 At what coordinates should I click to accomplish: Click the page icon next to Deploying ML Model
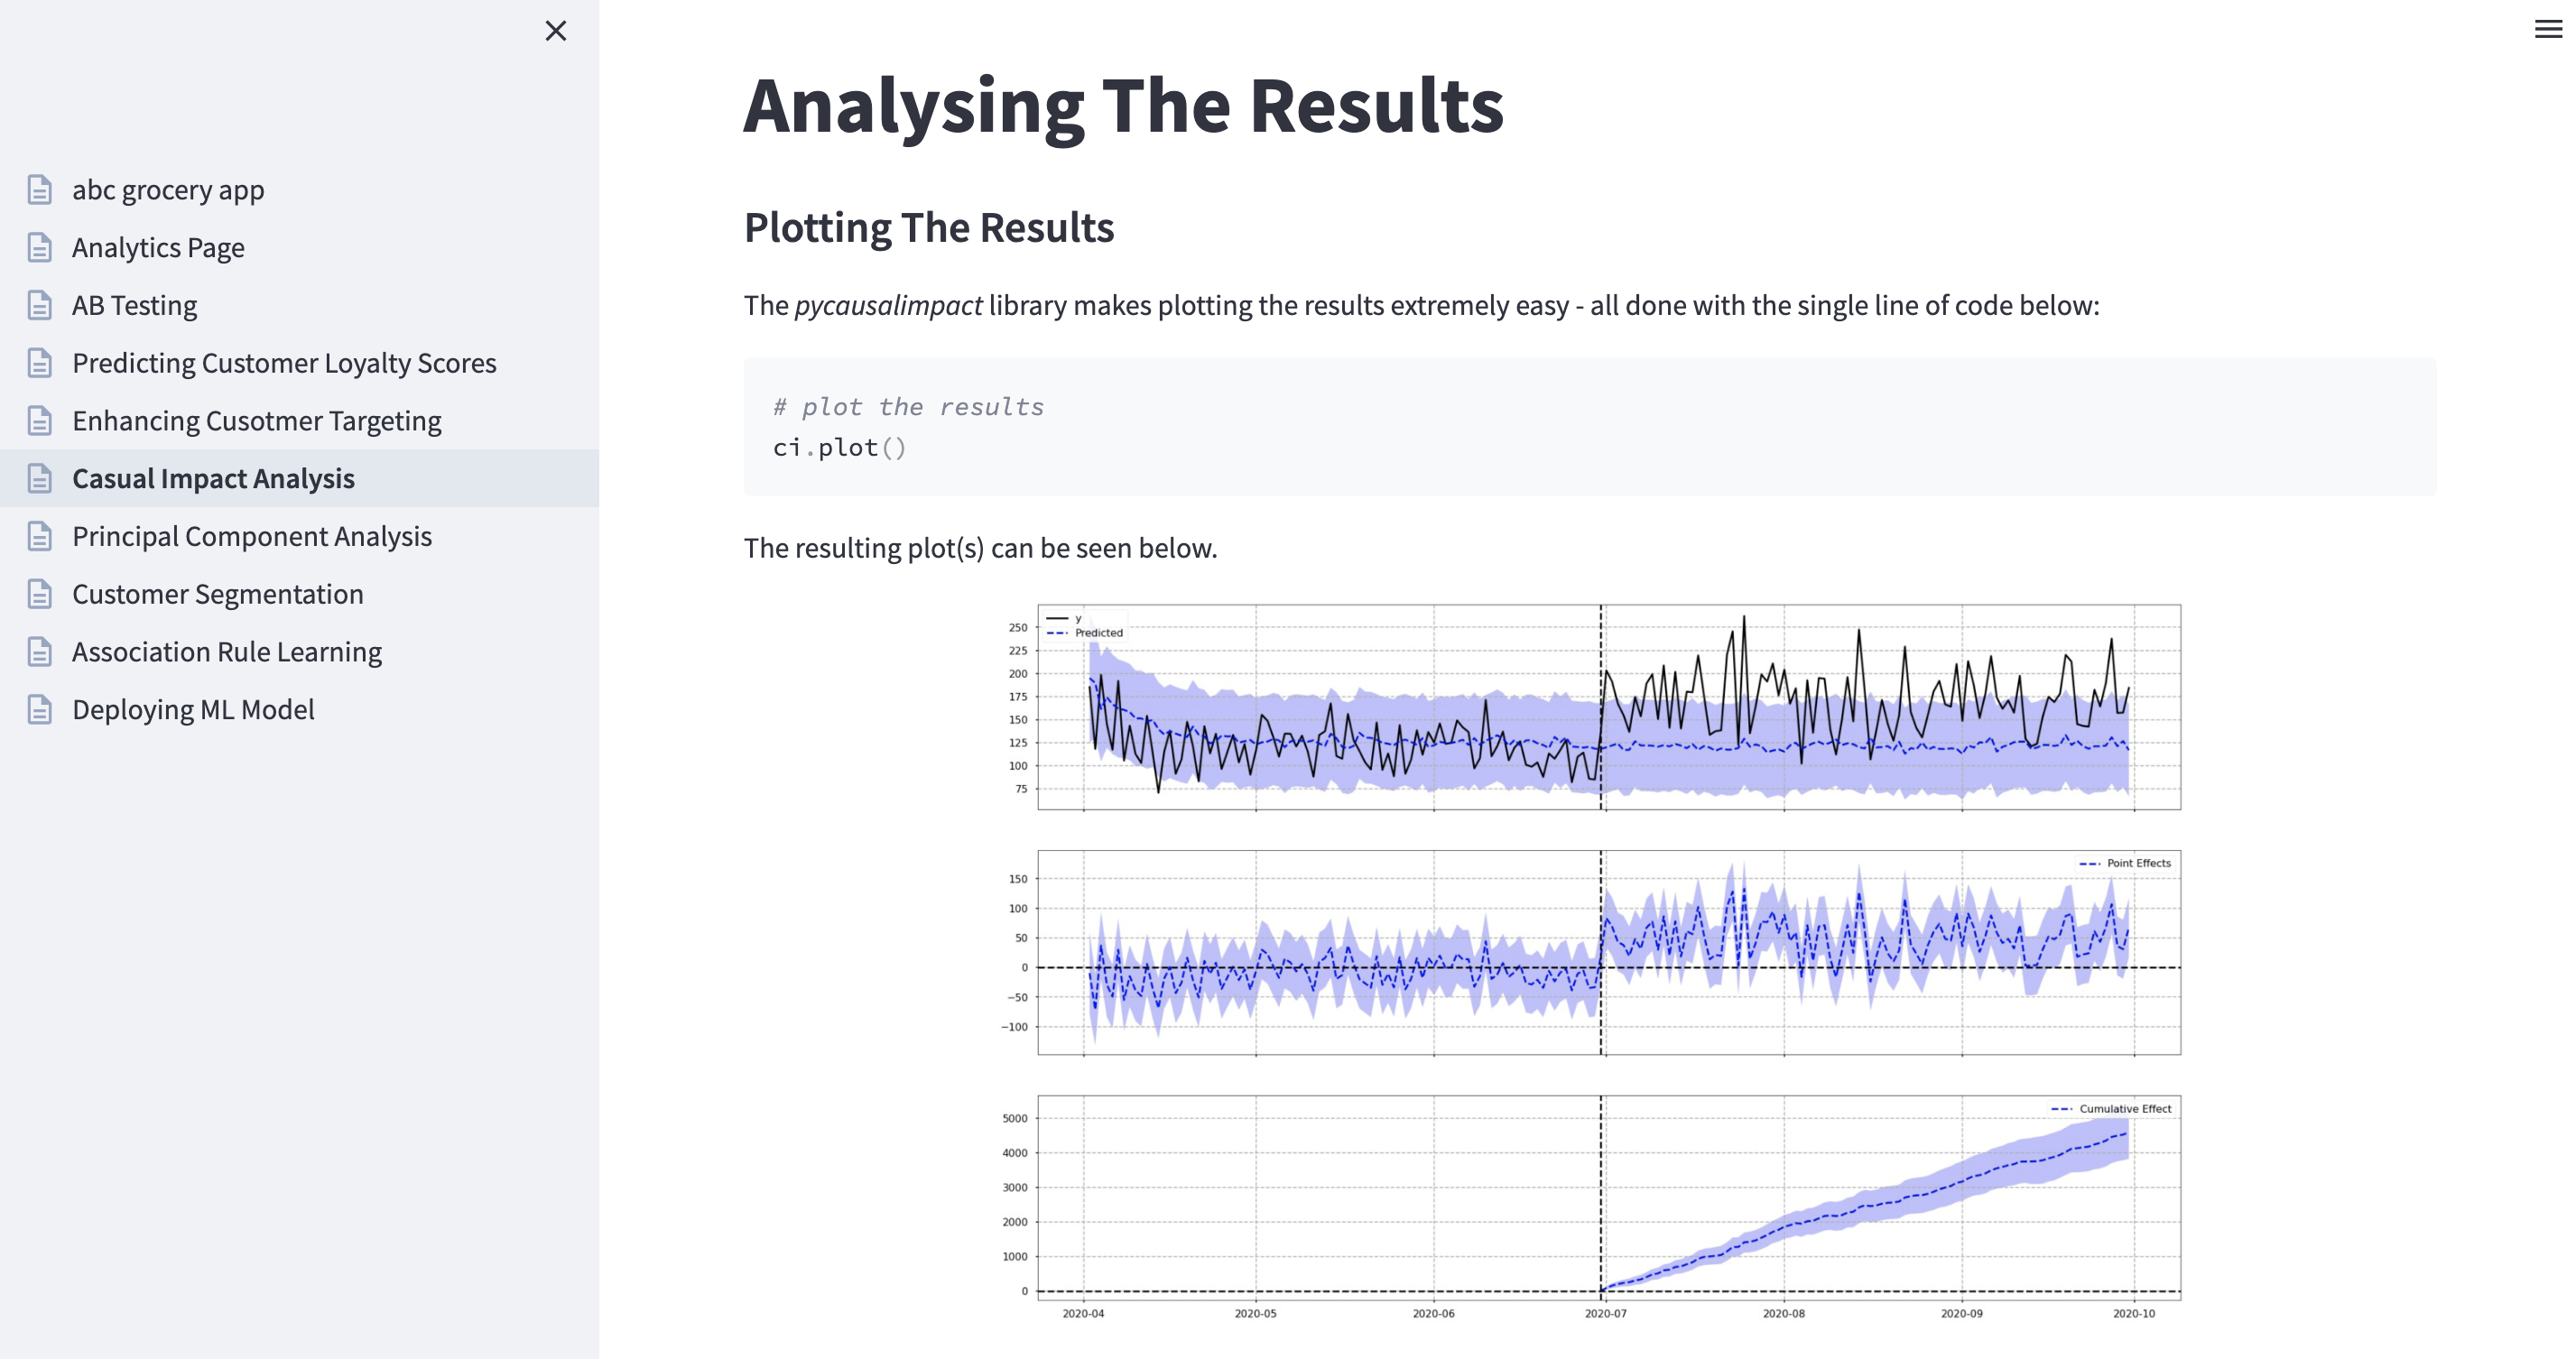click(39, 709)
